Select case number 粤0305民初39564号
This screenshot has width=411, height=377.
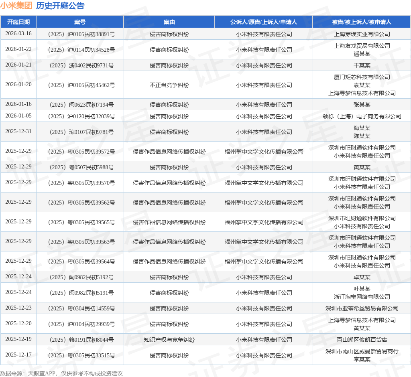[81, 261]
